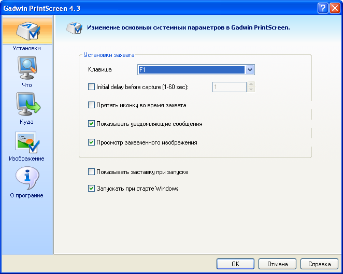This screenshot has height=274, width=343.
Task: Open the Изображение section picture icon
Action: click(27, 142)
